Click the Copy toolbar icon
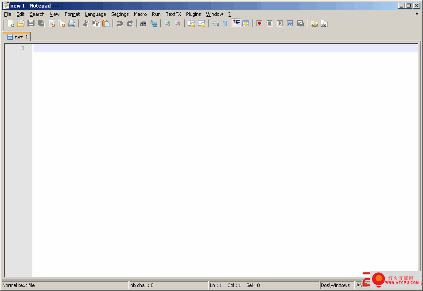The height and width of the screenshot is (291, 423). [x=96, y=24]
